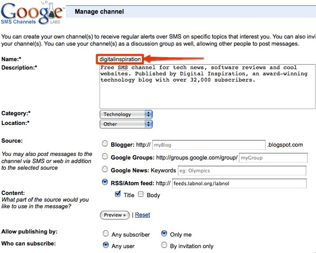Screen dimensions: 316x253
Task: Focus the Google News keywords field
Action: click(x=242, y=171)
